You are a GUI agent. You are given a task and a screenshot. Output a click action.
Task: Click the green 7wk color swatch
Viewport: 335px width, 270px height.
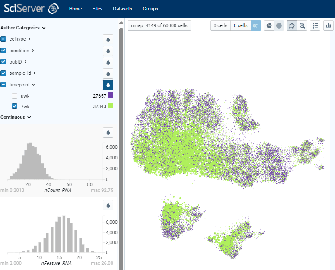point(111,105)
